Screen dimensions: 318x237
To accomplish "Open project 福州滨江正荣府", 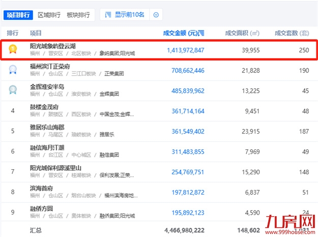I will click(50, 66).
